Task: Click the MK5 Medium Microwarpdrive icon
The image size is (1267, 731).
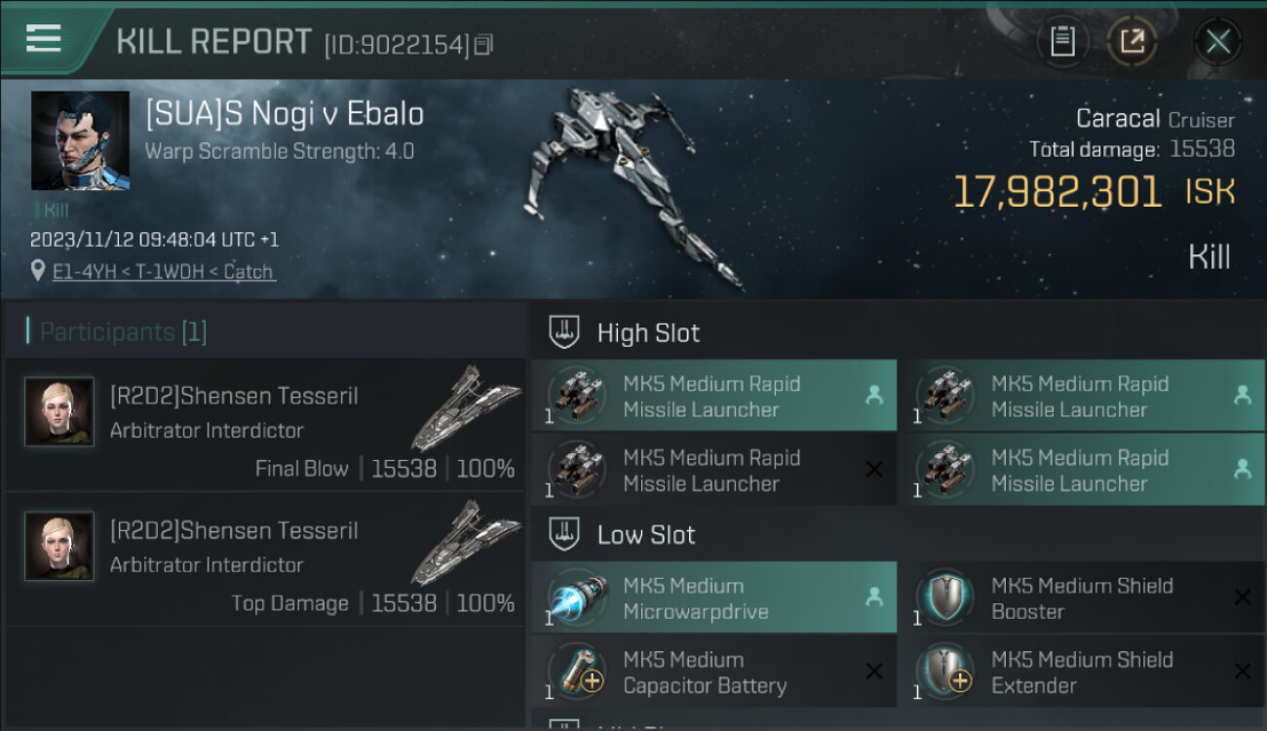Action: click(578, 597)
